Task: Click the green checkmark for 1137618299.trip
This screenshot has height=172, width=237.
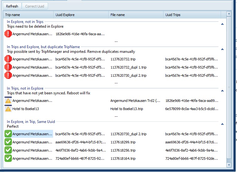Action: pyautogui.click(x=8, y=142)
